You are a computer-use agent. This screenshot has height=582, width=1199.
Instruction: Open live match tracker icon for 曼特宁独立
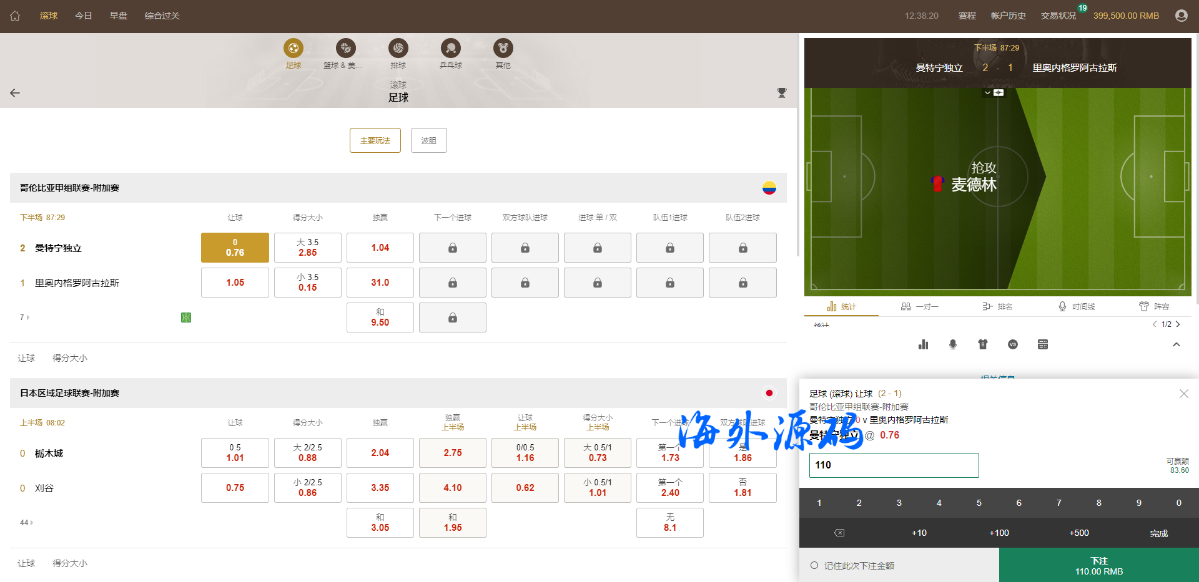point(186,318)
